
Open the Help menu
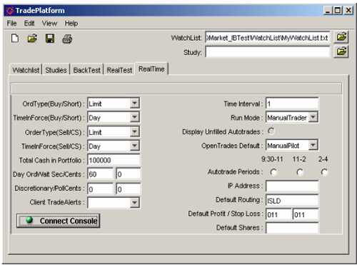pos(71,24)
